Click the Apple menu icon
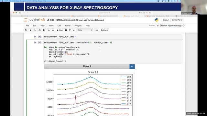This screenshot has width=207, height=116. (2, 1)
